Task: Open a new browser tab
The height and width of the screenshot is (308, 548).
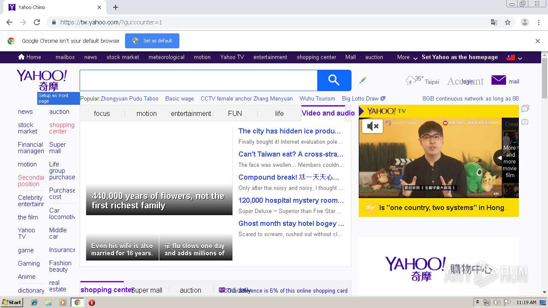Action: (116, 7)
